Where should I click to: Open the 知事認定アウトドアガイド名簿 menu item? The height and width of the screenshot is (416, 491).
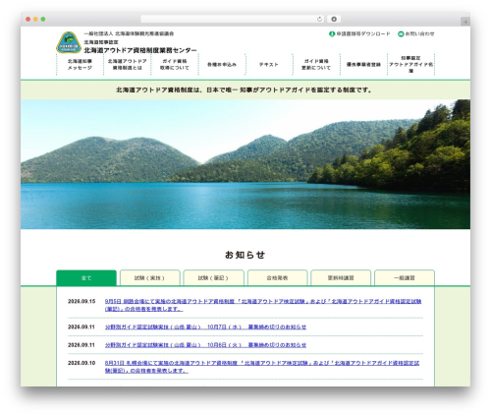click(x=410, y=64)
